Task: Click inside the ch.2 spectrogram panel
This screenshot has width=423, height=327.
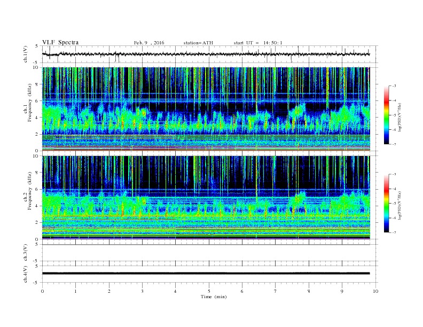Action: pyautogui.click(x=206, y=197)
